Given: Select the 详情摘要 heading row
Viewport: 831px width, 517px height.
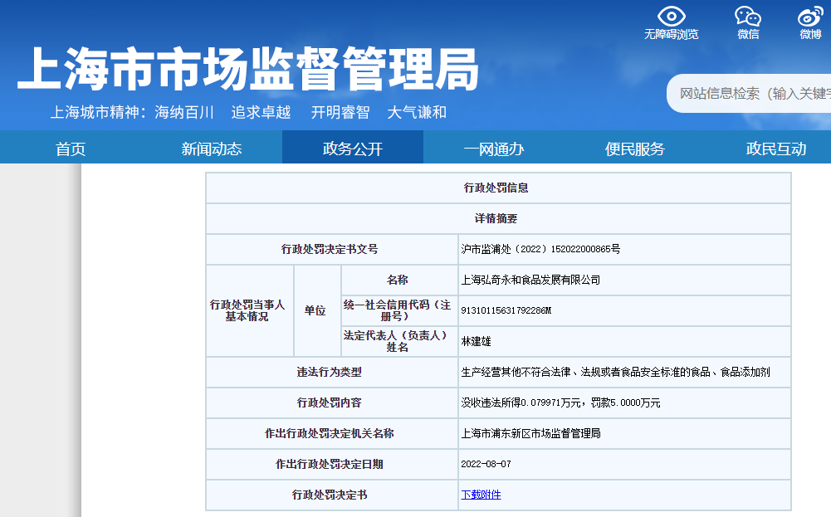Looking at the screenshot, I should (498, 218).
